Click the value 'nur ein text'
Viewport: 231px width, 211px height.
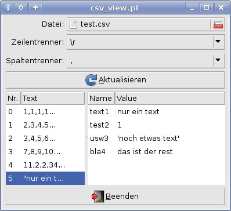click(138, 112)
